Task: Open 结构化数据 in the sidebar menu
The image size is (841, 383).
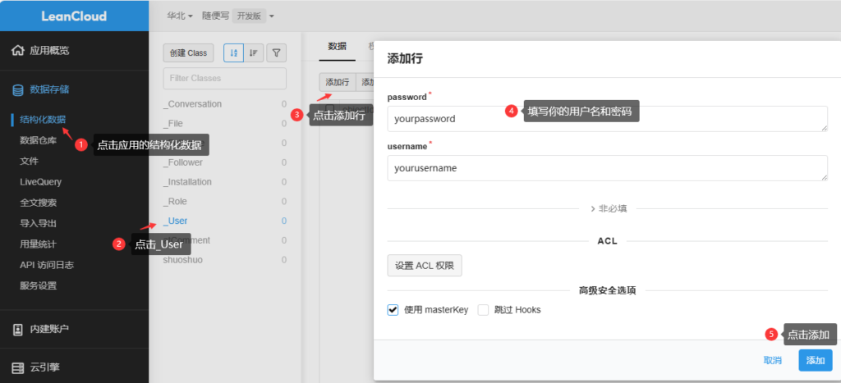Action: tap(43, 120)
